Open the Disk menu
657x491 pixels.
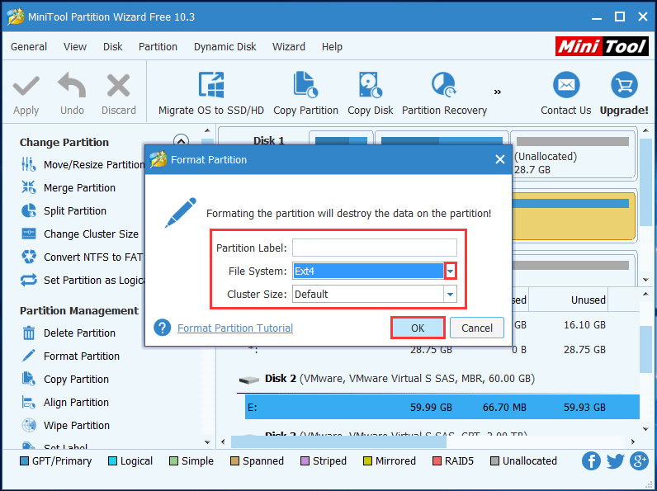click(x=113, y=46)
